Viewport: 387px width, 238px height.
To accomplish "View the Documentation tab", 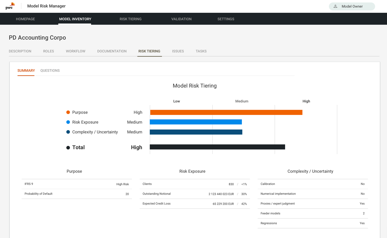I will 112,51.
